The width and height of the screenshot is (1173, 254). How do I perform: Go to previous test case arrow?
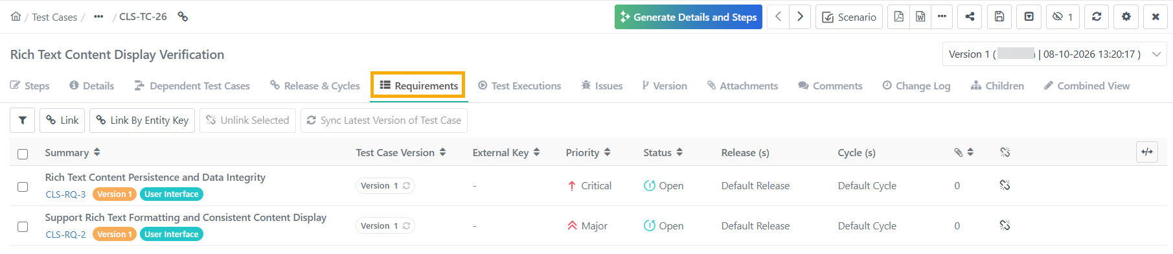point(779,17)
